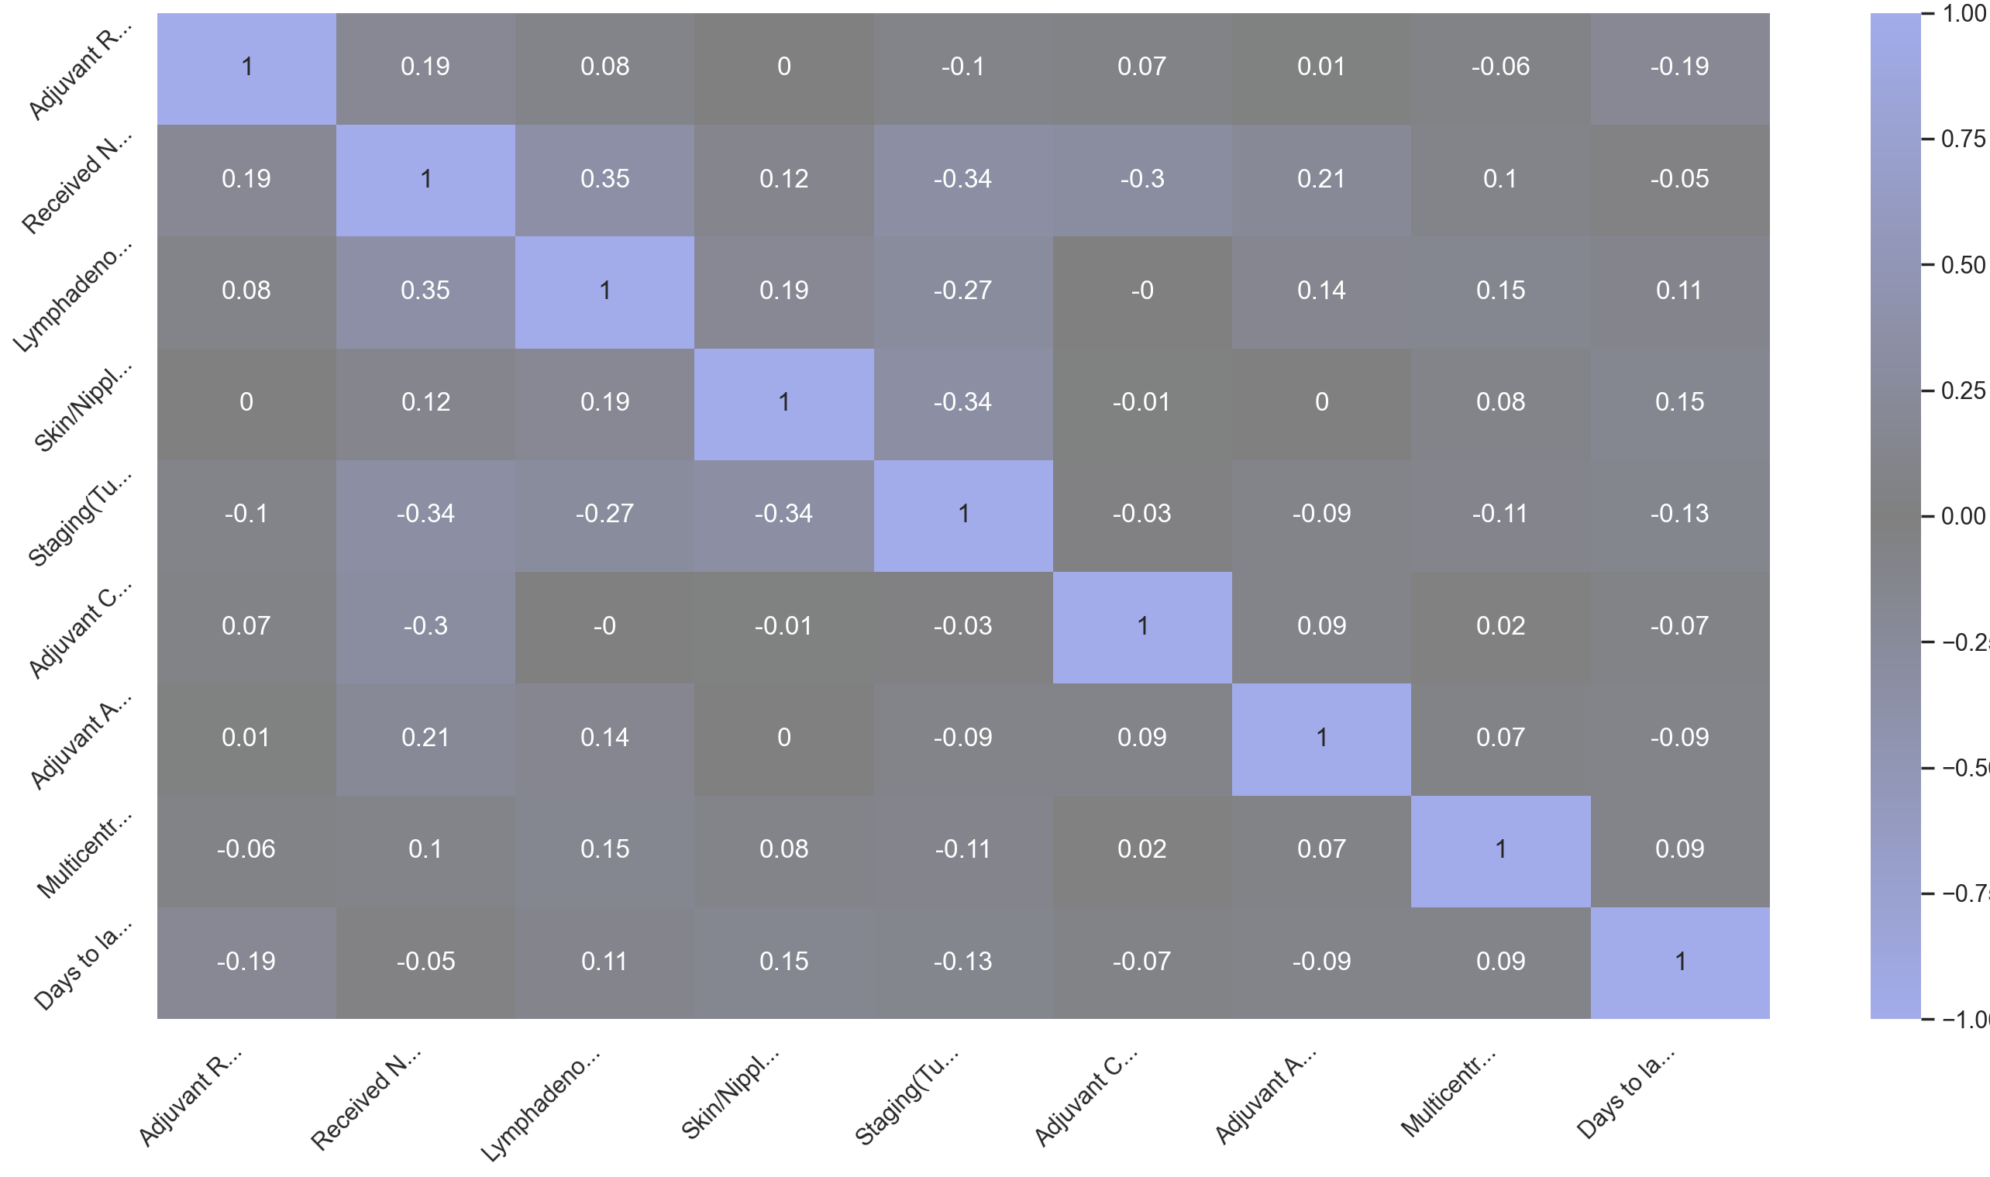Click the 0.35 cell in the Lymphadeno row
The width and height of the screenshot is (1990, 1177).
pyautogui.click(x=425, y=291)
